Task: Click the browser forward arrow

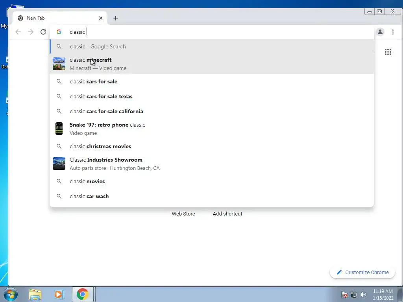Action: 31,32
